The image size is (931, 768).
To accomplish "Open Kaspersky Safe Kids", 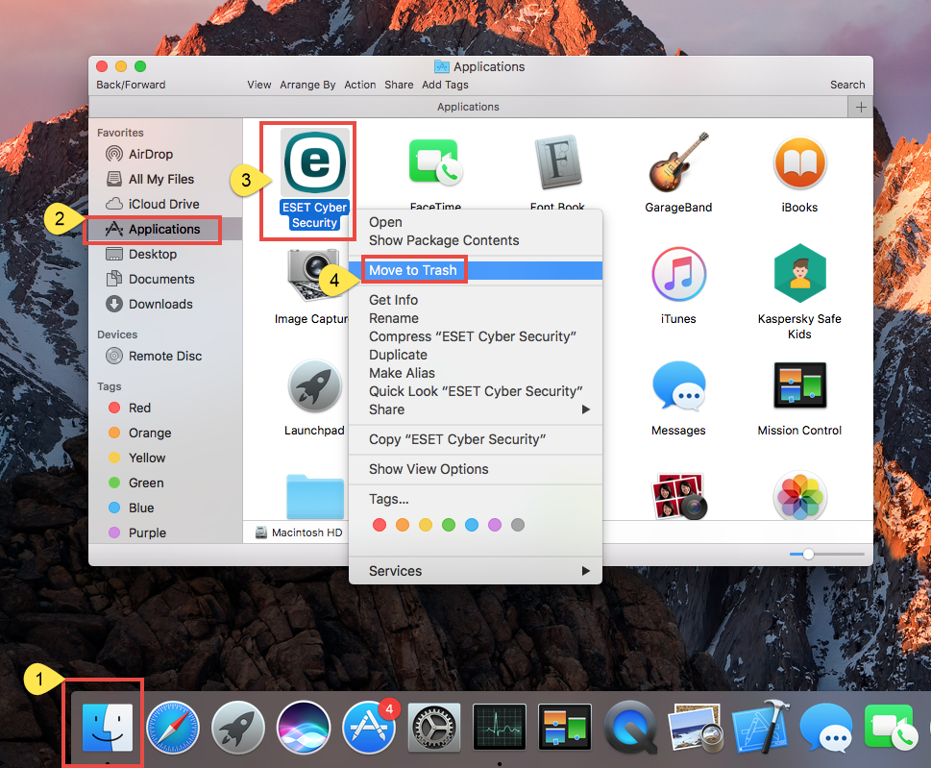I will [x=799, y=274].
